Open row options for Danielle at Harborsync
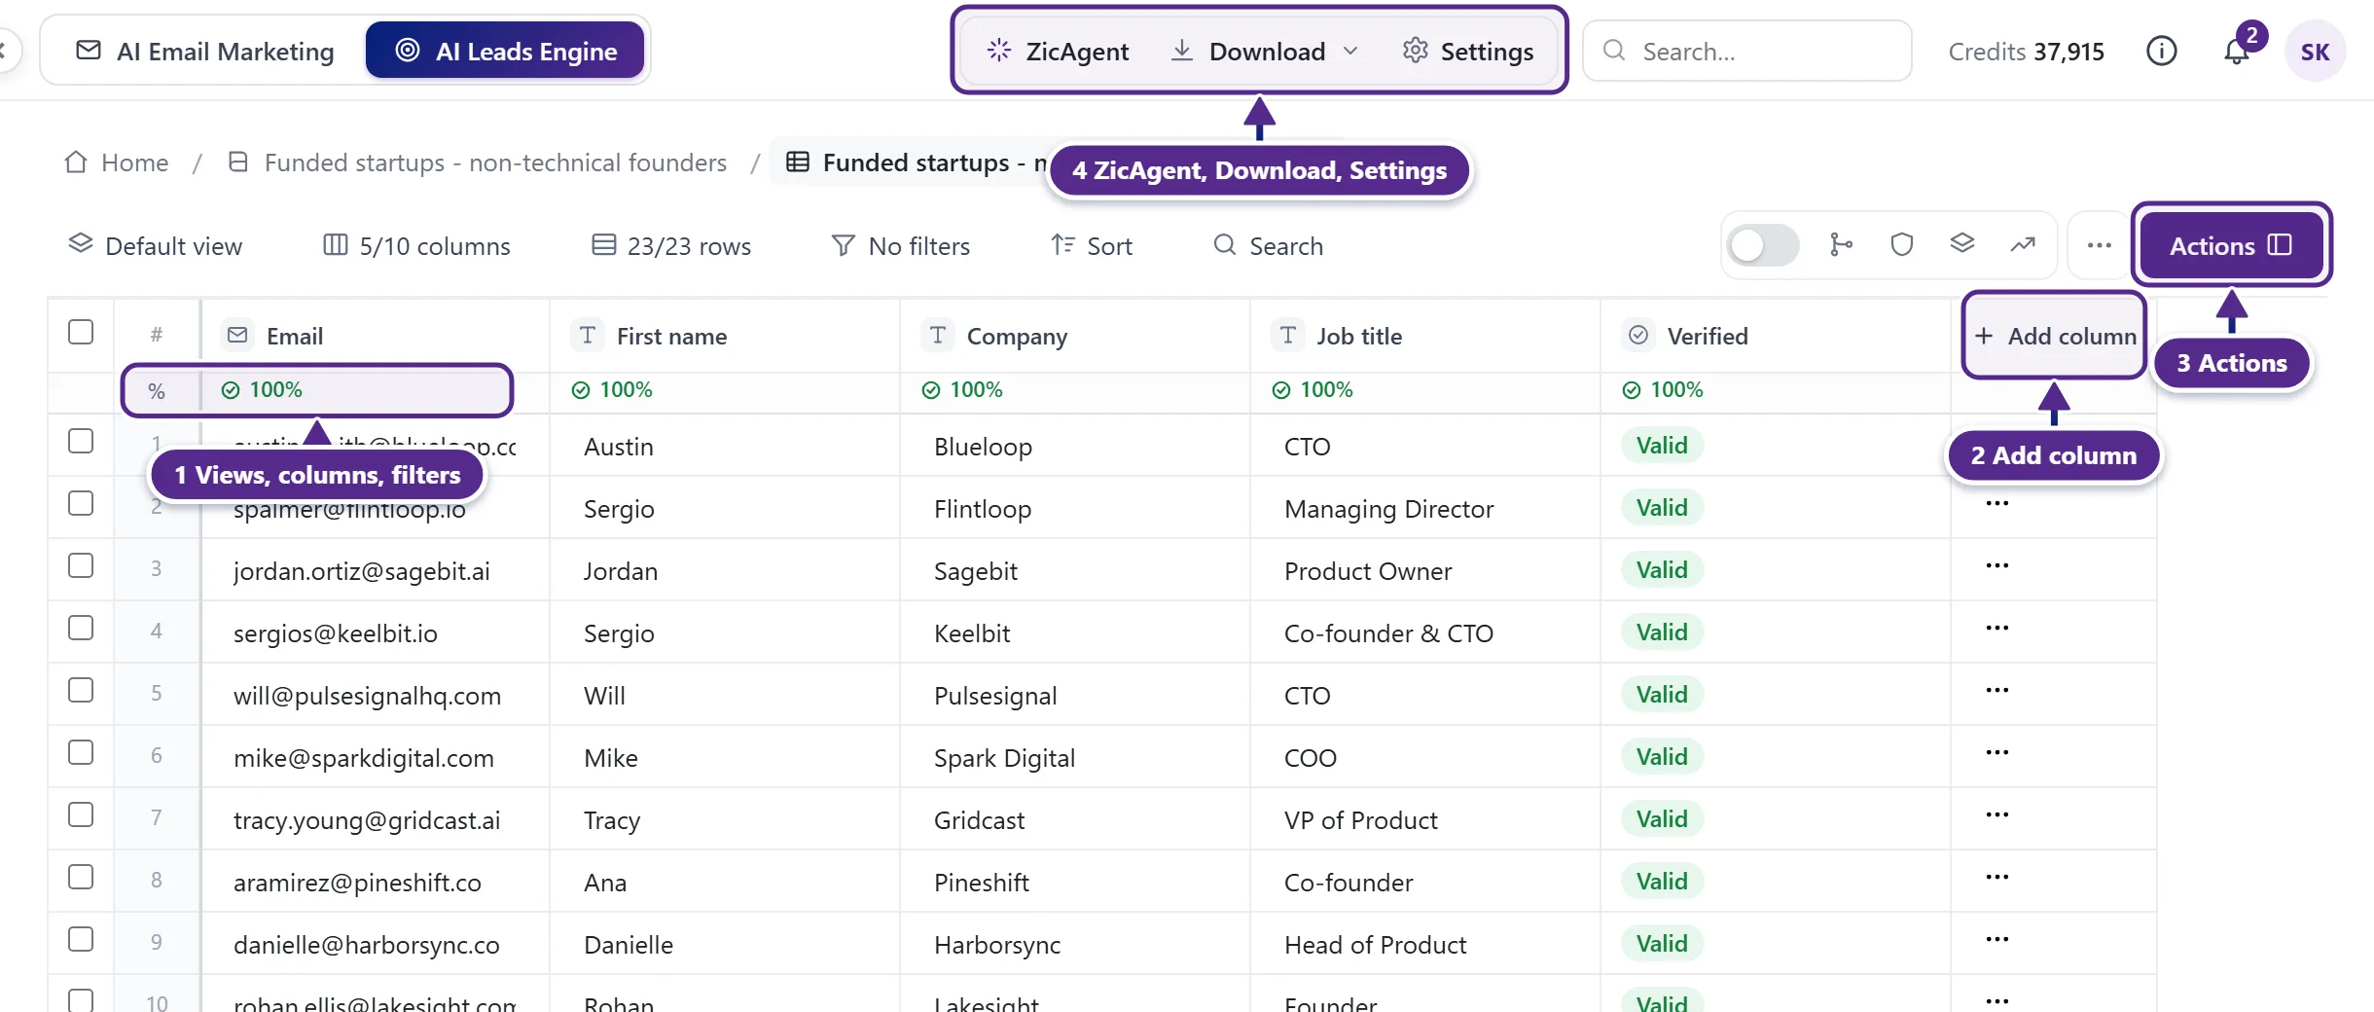 coord(1997,940)
